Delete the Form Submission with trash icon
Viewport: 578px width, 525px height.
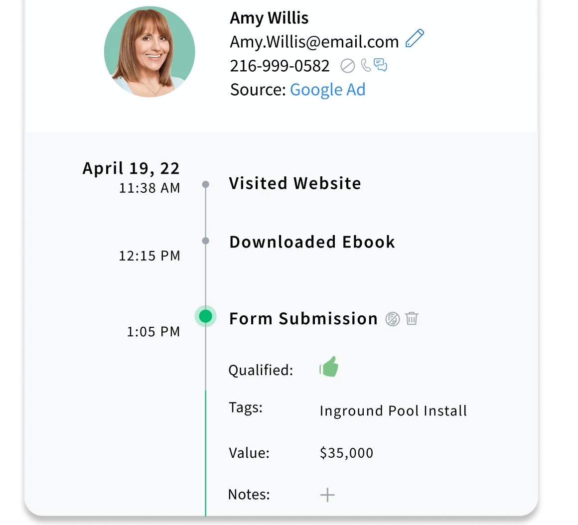pyautogui.click(x=412, y=318)
